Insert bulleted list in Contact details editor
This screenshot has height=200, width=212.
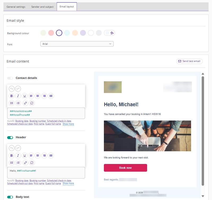(x=12, y=103)
